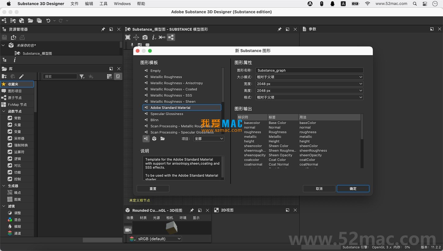This screenshot has height=251, width=443.
Task: Collapse the unsaved package tree node
Action: coord(3,45)
